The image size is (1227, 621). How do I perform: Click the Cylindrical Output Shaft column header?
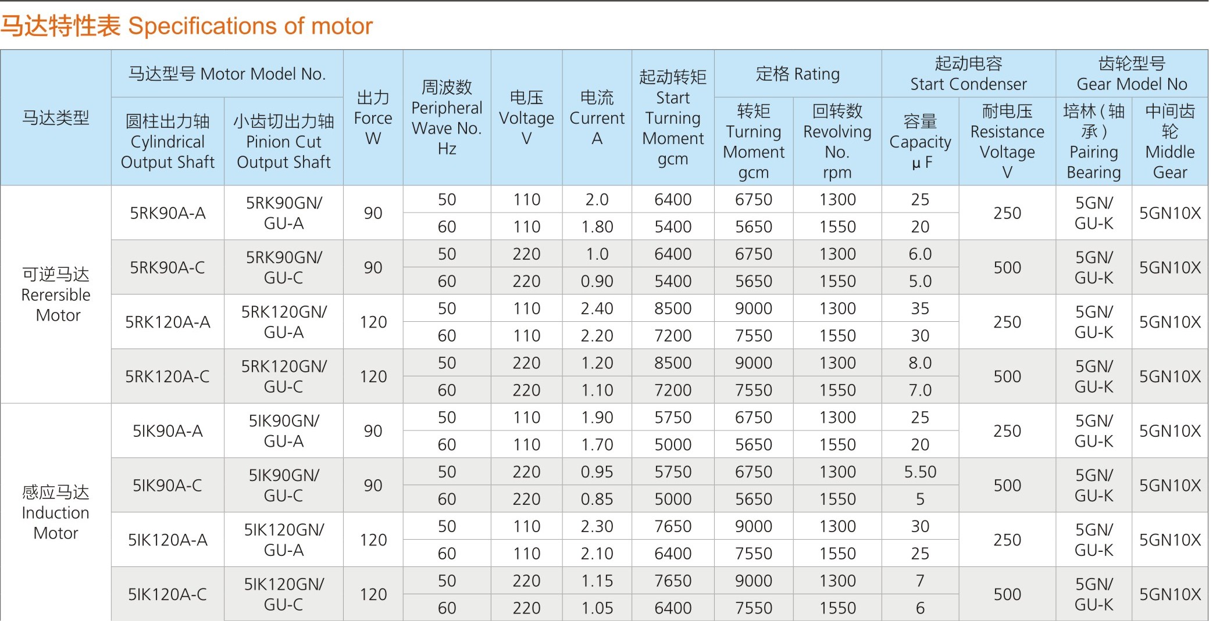167,142
